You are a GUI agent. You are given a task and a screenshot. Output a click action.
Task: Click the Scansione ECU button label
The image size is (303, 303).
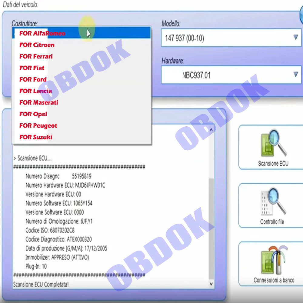click(273, 164)
